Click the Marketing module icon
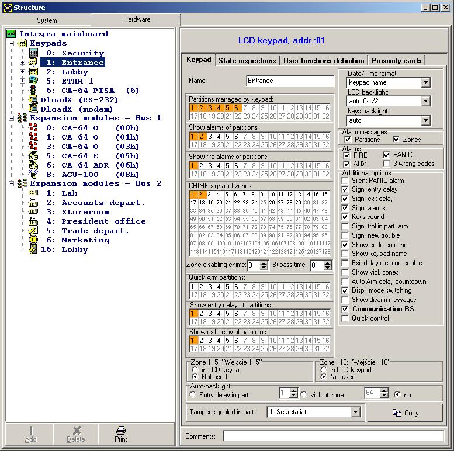 (33, 240)
